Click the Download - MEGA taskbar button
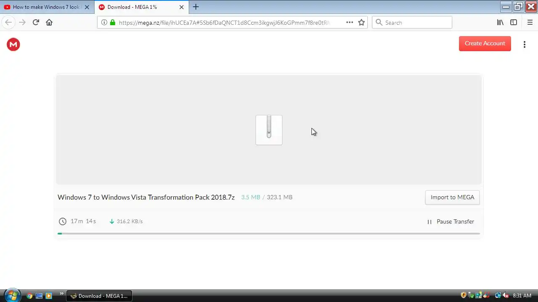 click(x=99, y=296)
